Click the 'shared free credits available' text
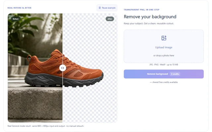 (x=165, y=82)
